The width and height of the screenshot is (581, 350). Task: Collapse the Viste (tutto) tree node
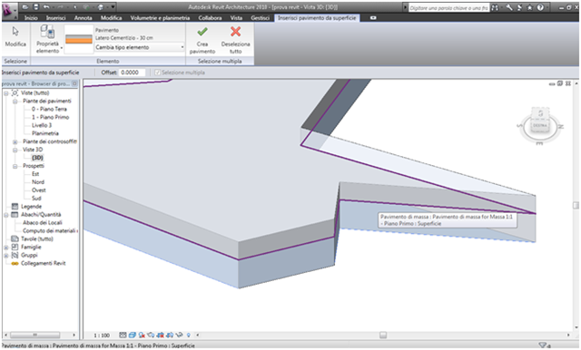6,93
